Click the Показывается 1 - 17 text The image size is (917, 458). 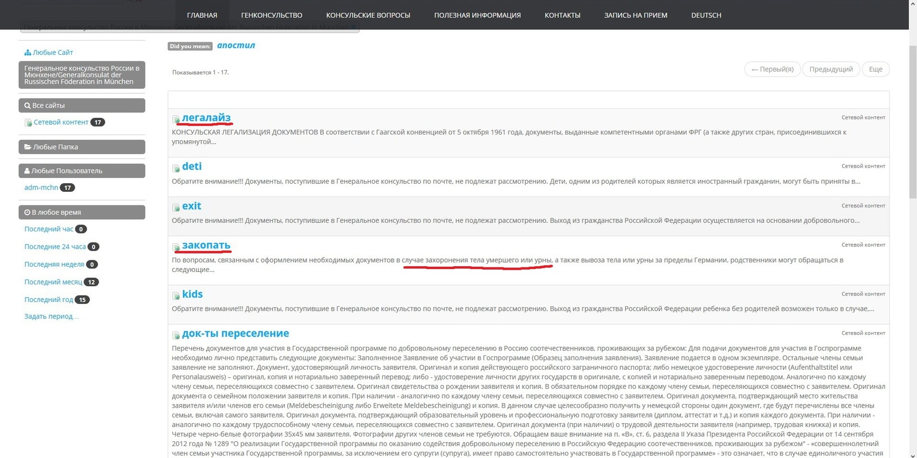[x=200, y=73]
